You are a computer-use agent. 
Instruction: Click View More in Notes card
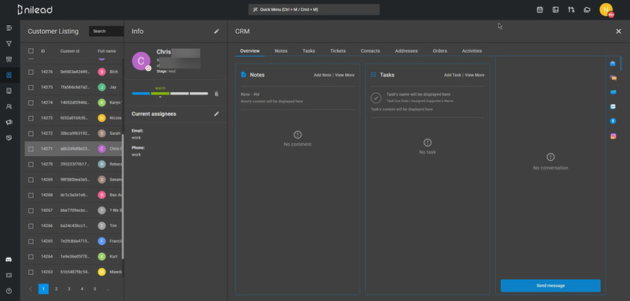(345, 75)
